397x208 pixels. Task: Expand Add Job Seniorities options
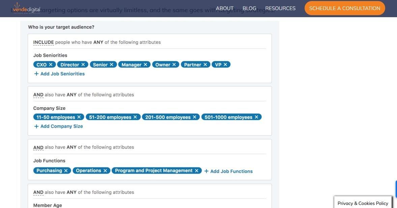click(59, 74)
